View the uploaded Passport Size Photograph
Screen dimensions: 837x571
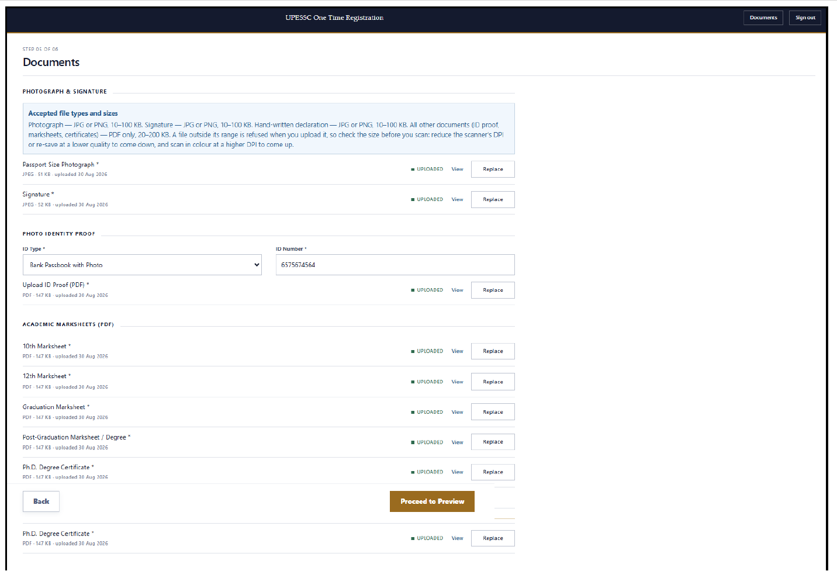[457, 169]
